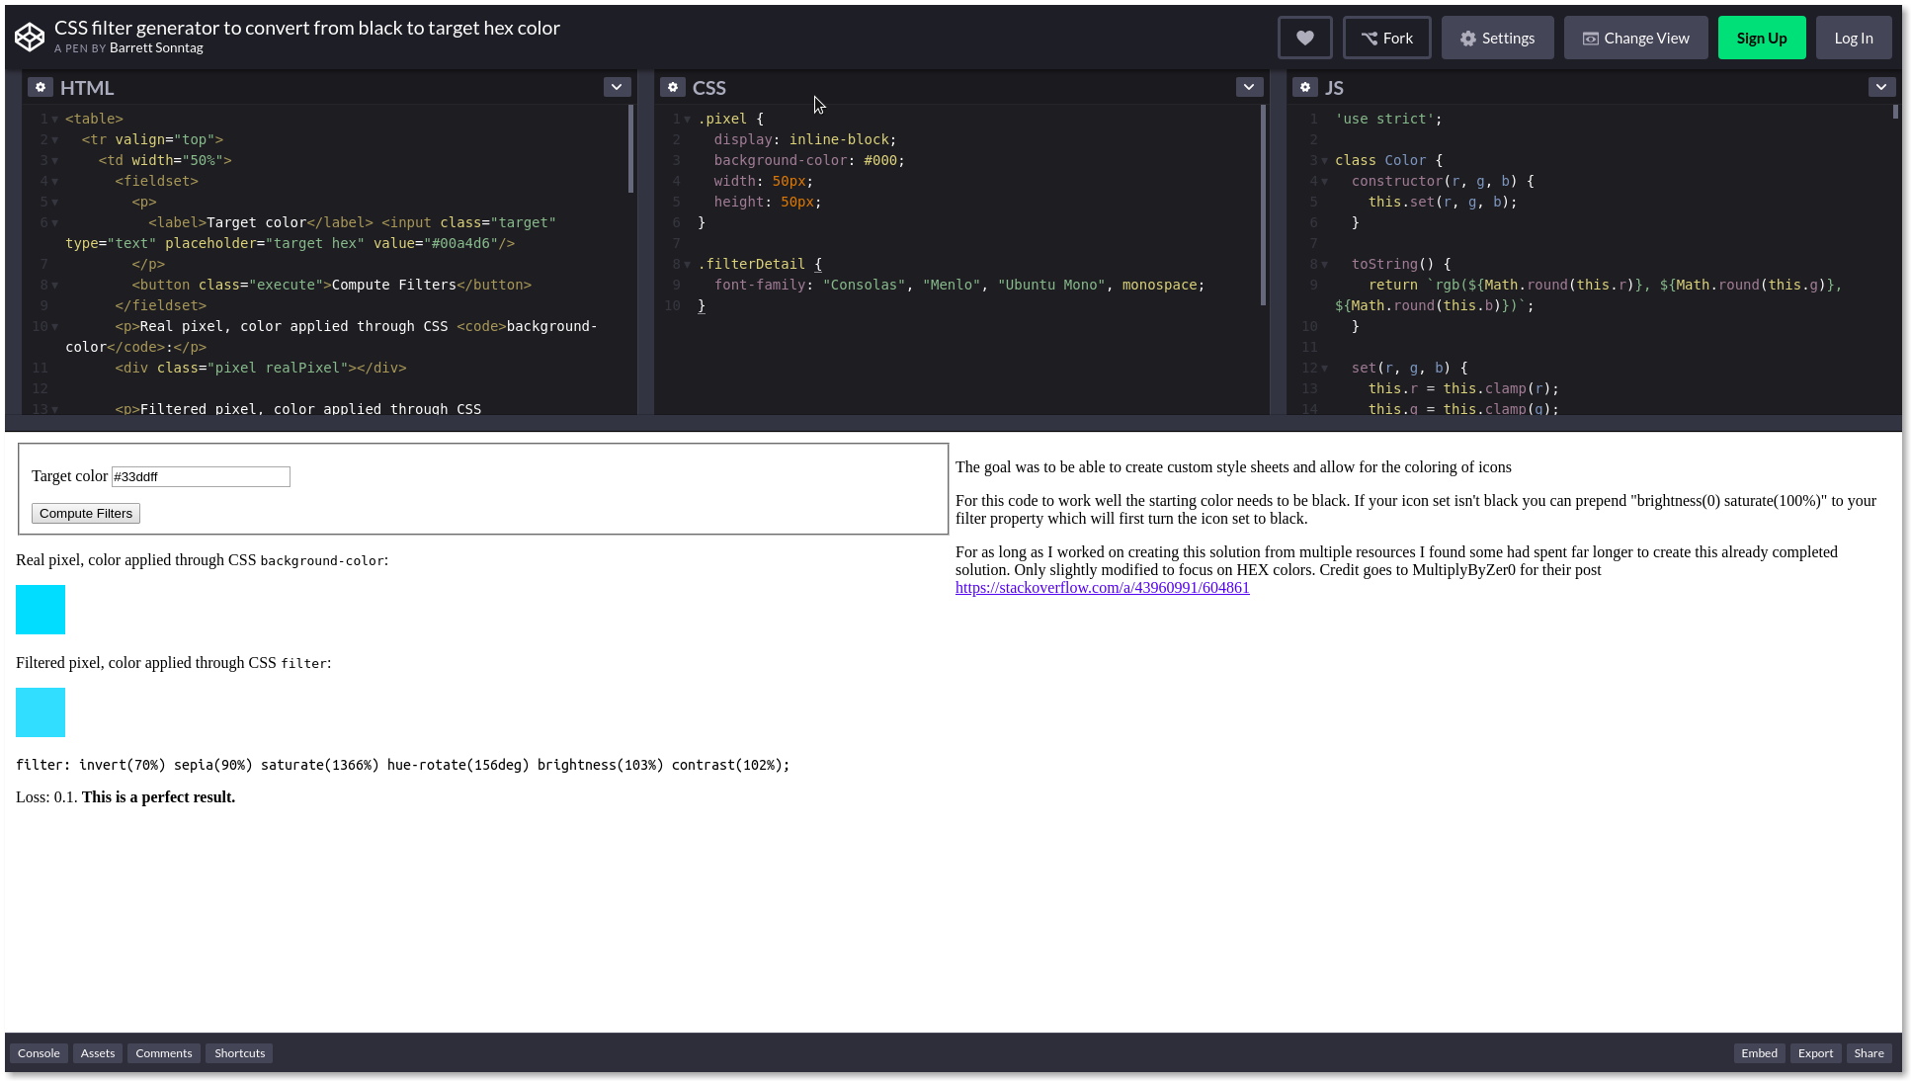Viewport: 1911px width, 1081px height.
Task: Open the JS panel gear settings
Action: point(1305,87)
